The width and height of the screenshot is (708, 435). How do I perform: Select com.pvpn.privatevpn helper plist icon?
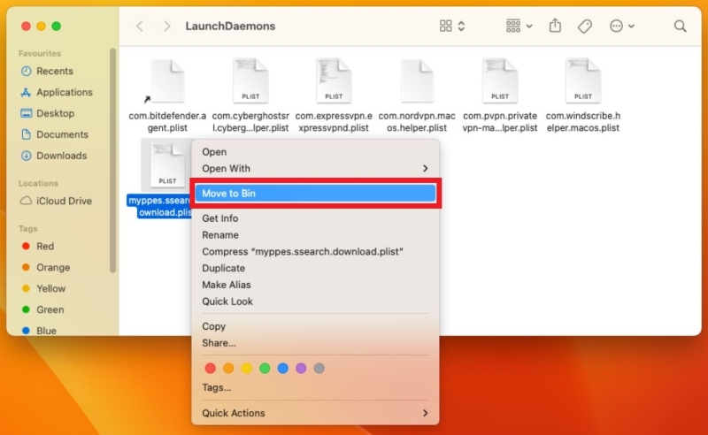pyautogui.click(x=500, y=80)
